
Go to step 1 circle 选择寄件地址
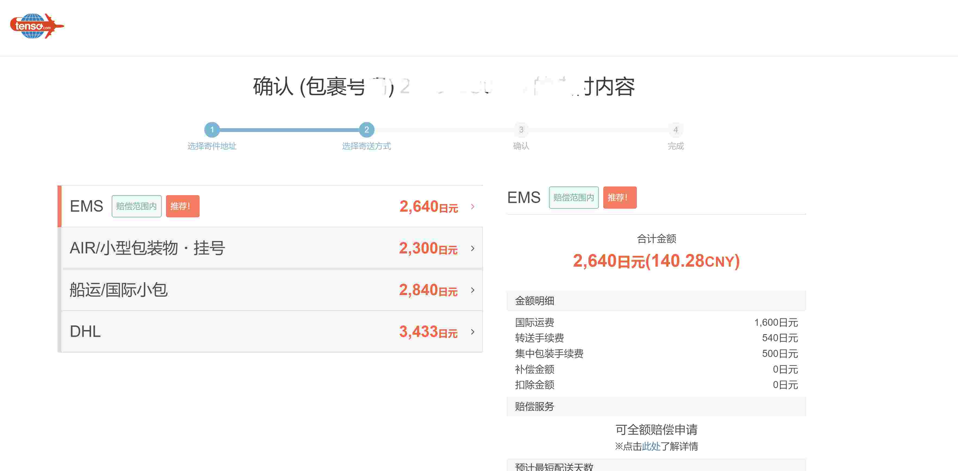tap(212, 130)
